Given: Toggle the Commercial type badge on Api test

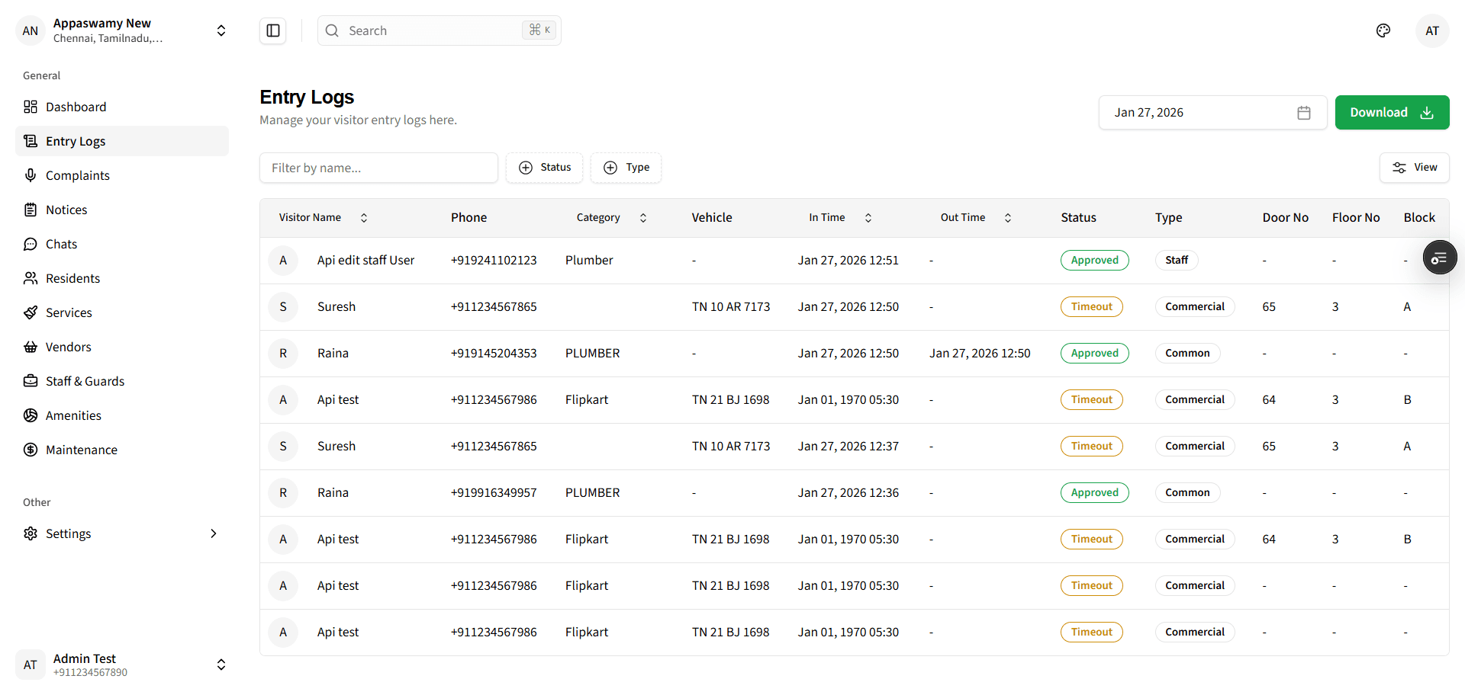Looking at the screenshot, I should [x=1195, y=399].
